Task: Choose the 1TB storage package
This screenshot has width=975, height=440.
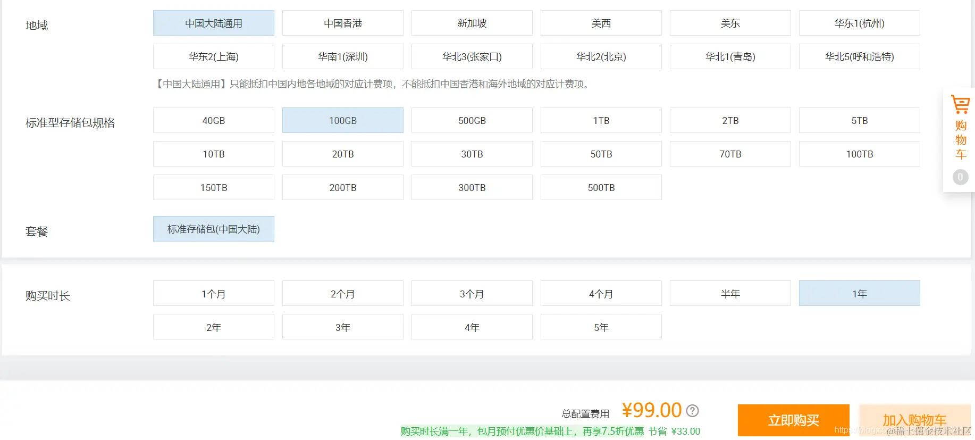Action: pos(601,120)
